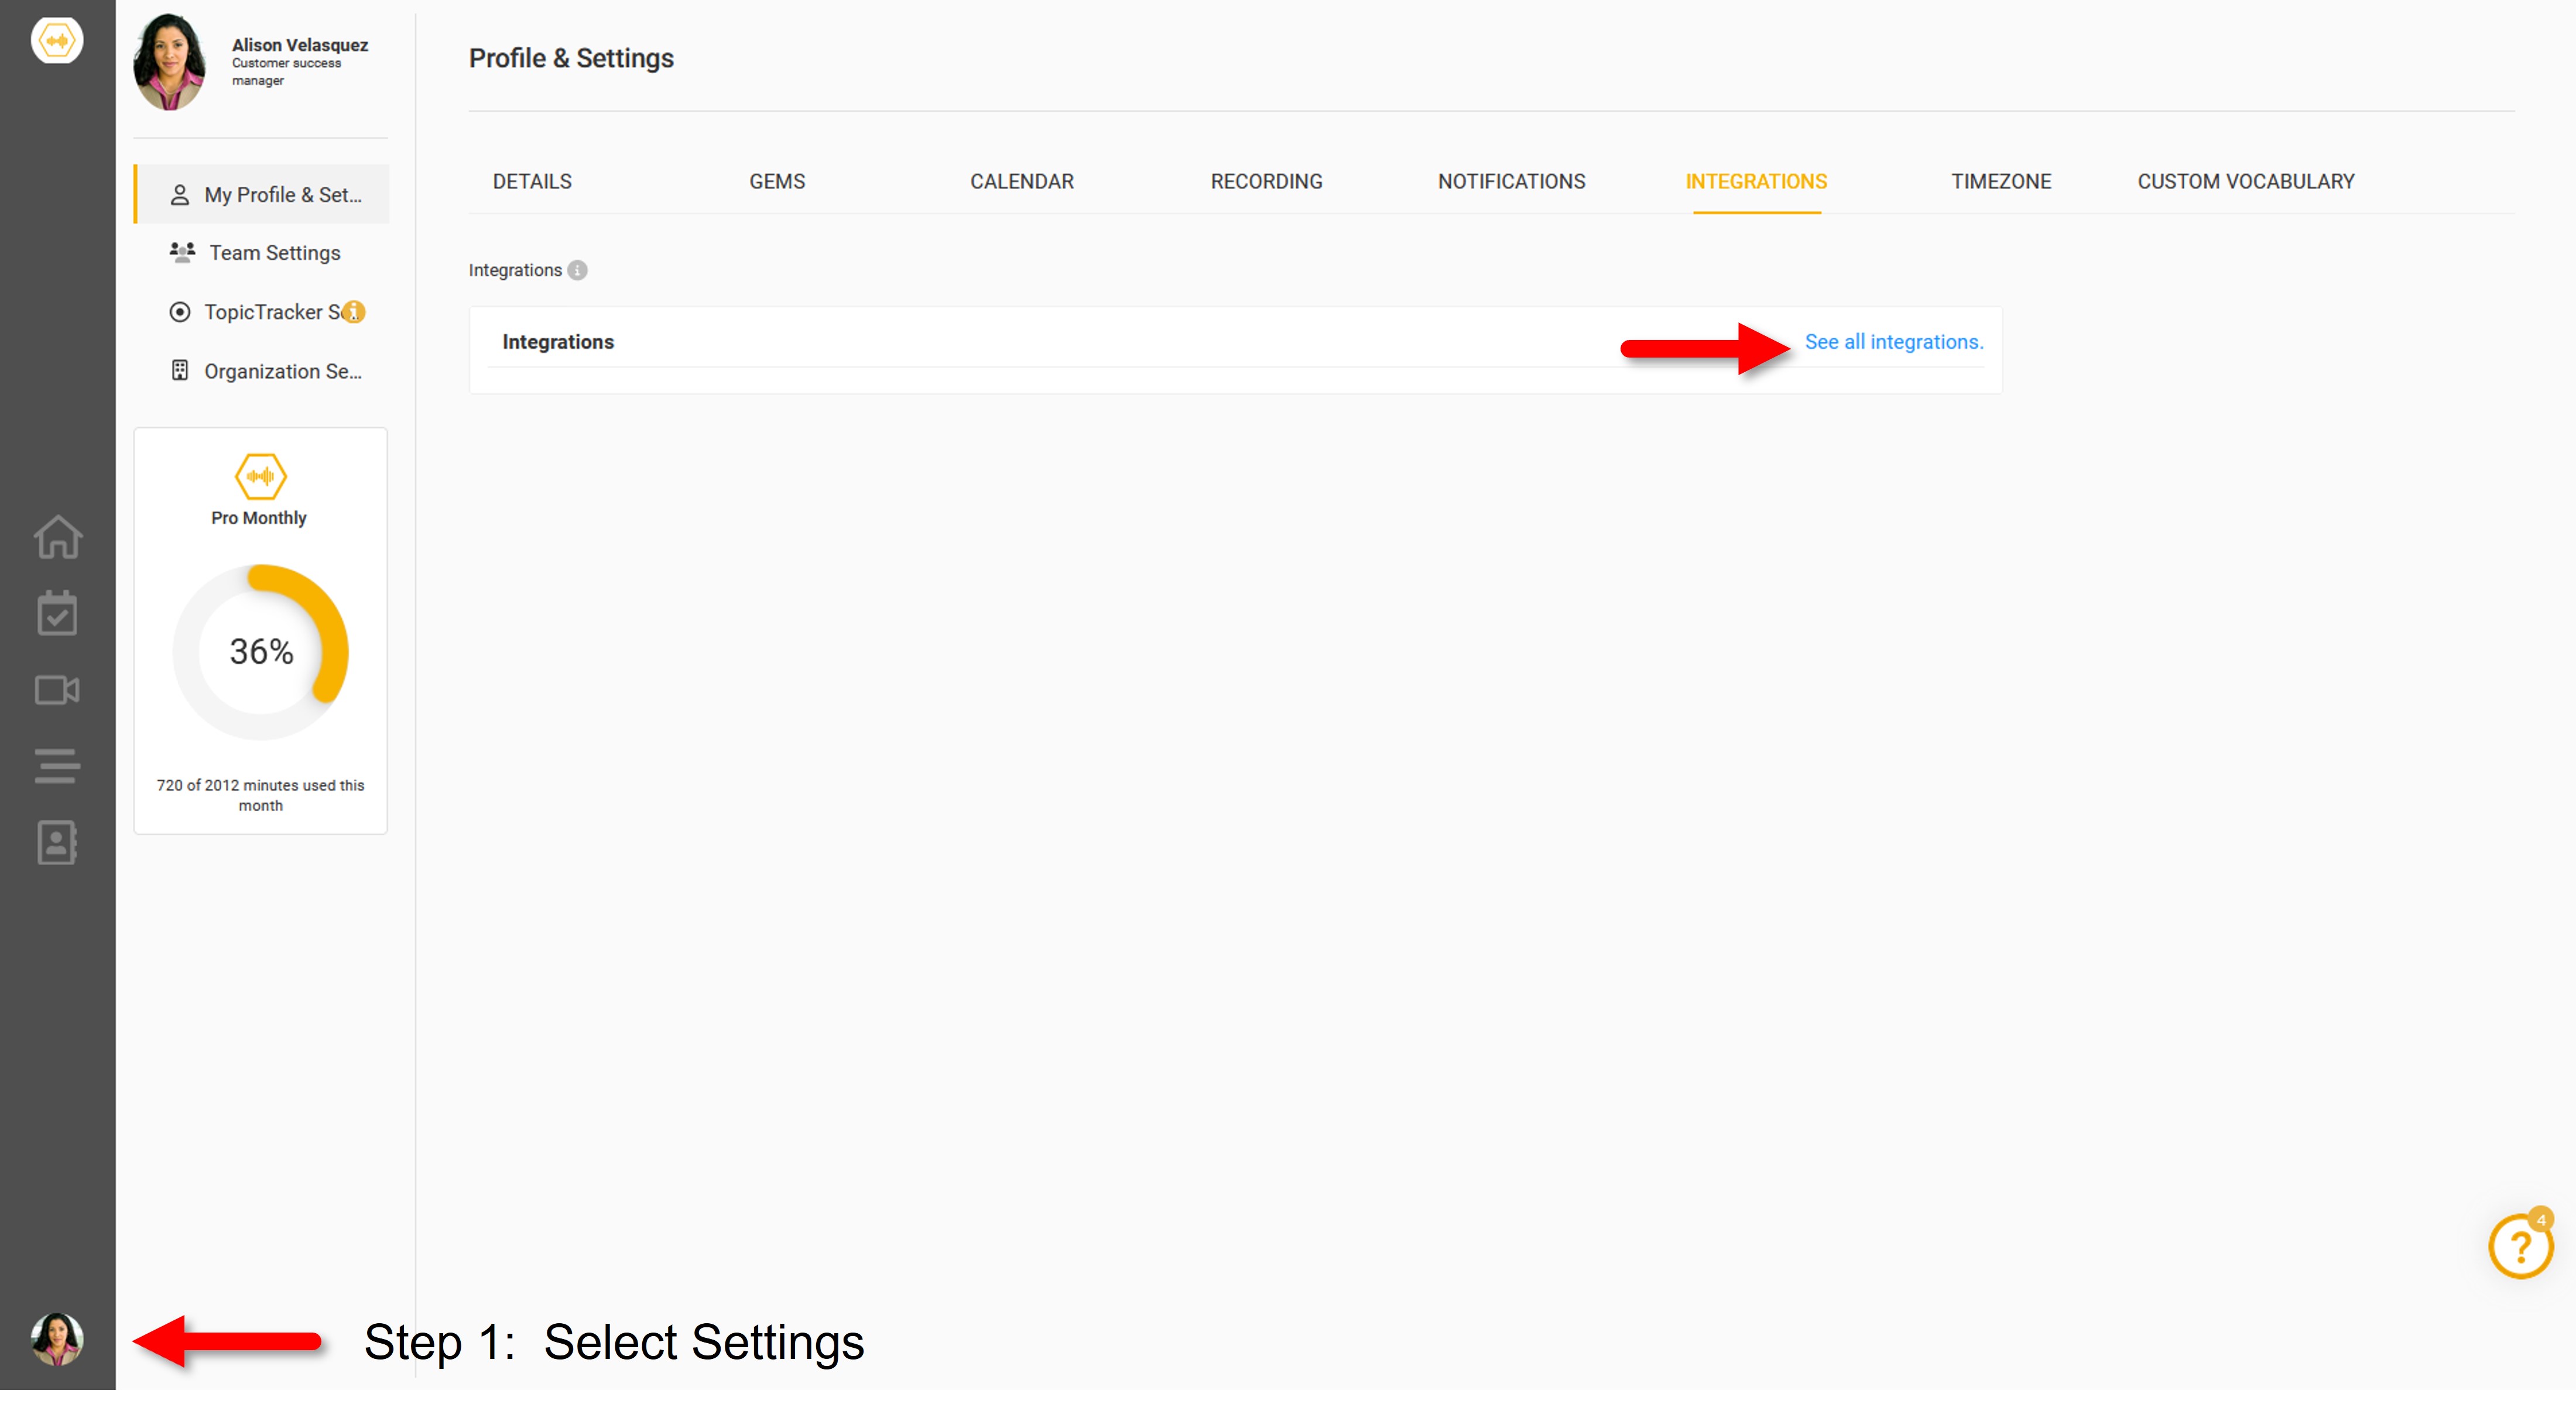The width and height of the screenshot is (2576, 1411).
Task: Open the CALENDAR tab
Action: click(x=1021, y=182)
